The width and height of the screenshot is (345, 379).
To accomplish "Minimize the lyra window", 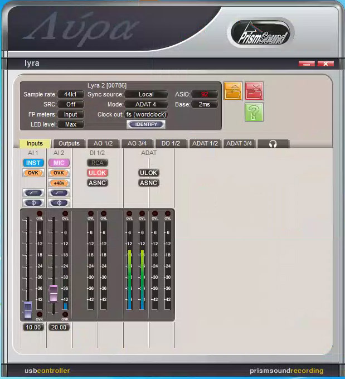I will pyautogui.click(x=307, y=64).
